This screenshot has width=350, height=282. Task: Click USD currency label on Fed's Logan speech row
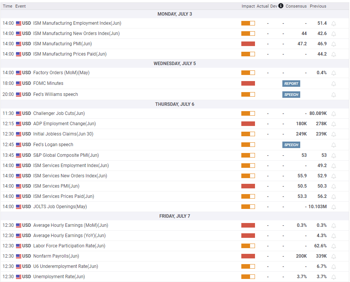pos(27,145)
